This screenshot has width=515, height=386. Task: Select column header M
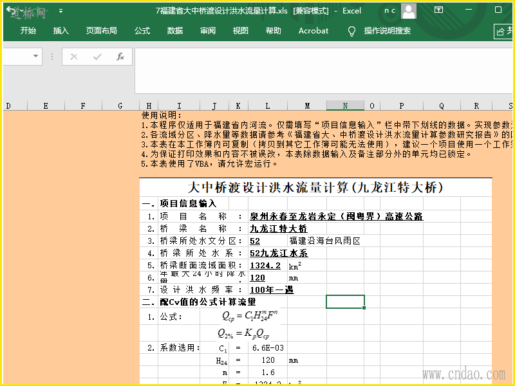[x=307, y=106]
